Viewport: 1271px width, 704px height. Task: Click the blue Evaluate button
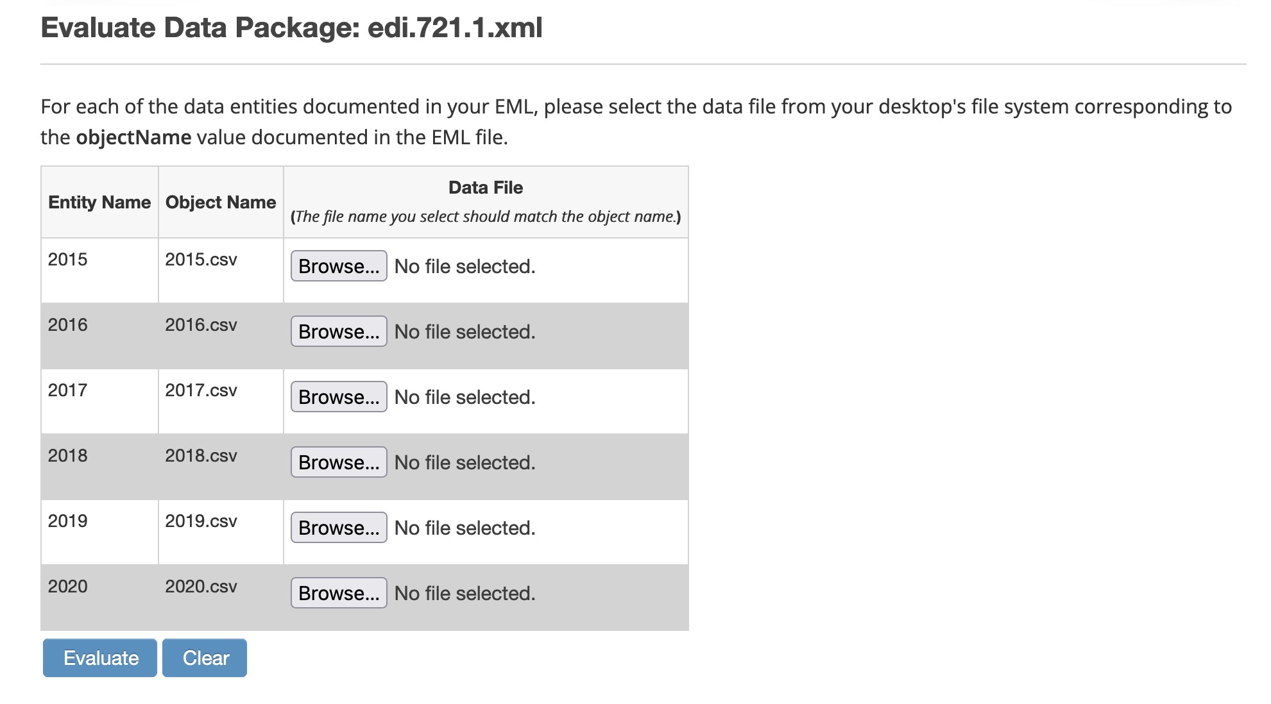click(x=100, y=658)
